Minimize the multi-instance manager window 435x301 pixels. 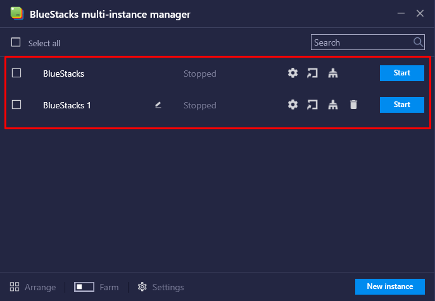pos(401,13)
